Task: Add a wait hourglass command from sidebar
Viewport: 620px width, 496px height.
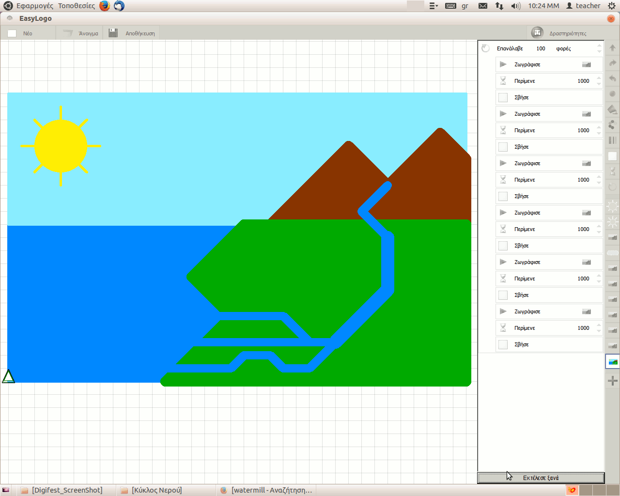Action: [612, 171]
